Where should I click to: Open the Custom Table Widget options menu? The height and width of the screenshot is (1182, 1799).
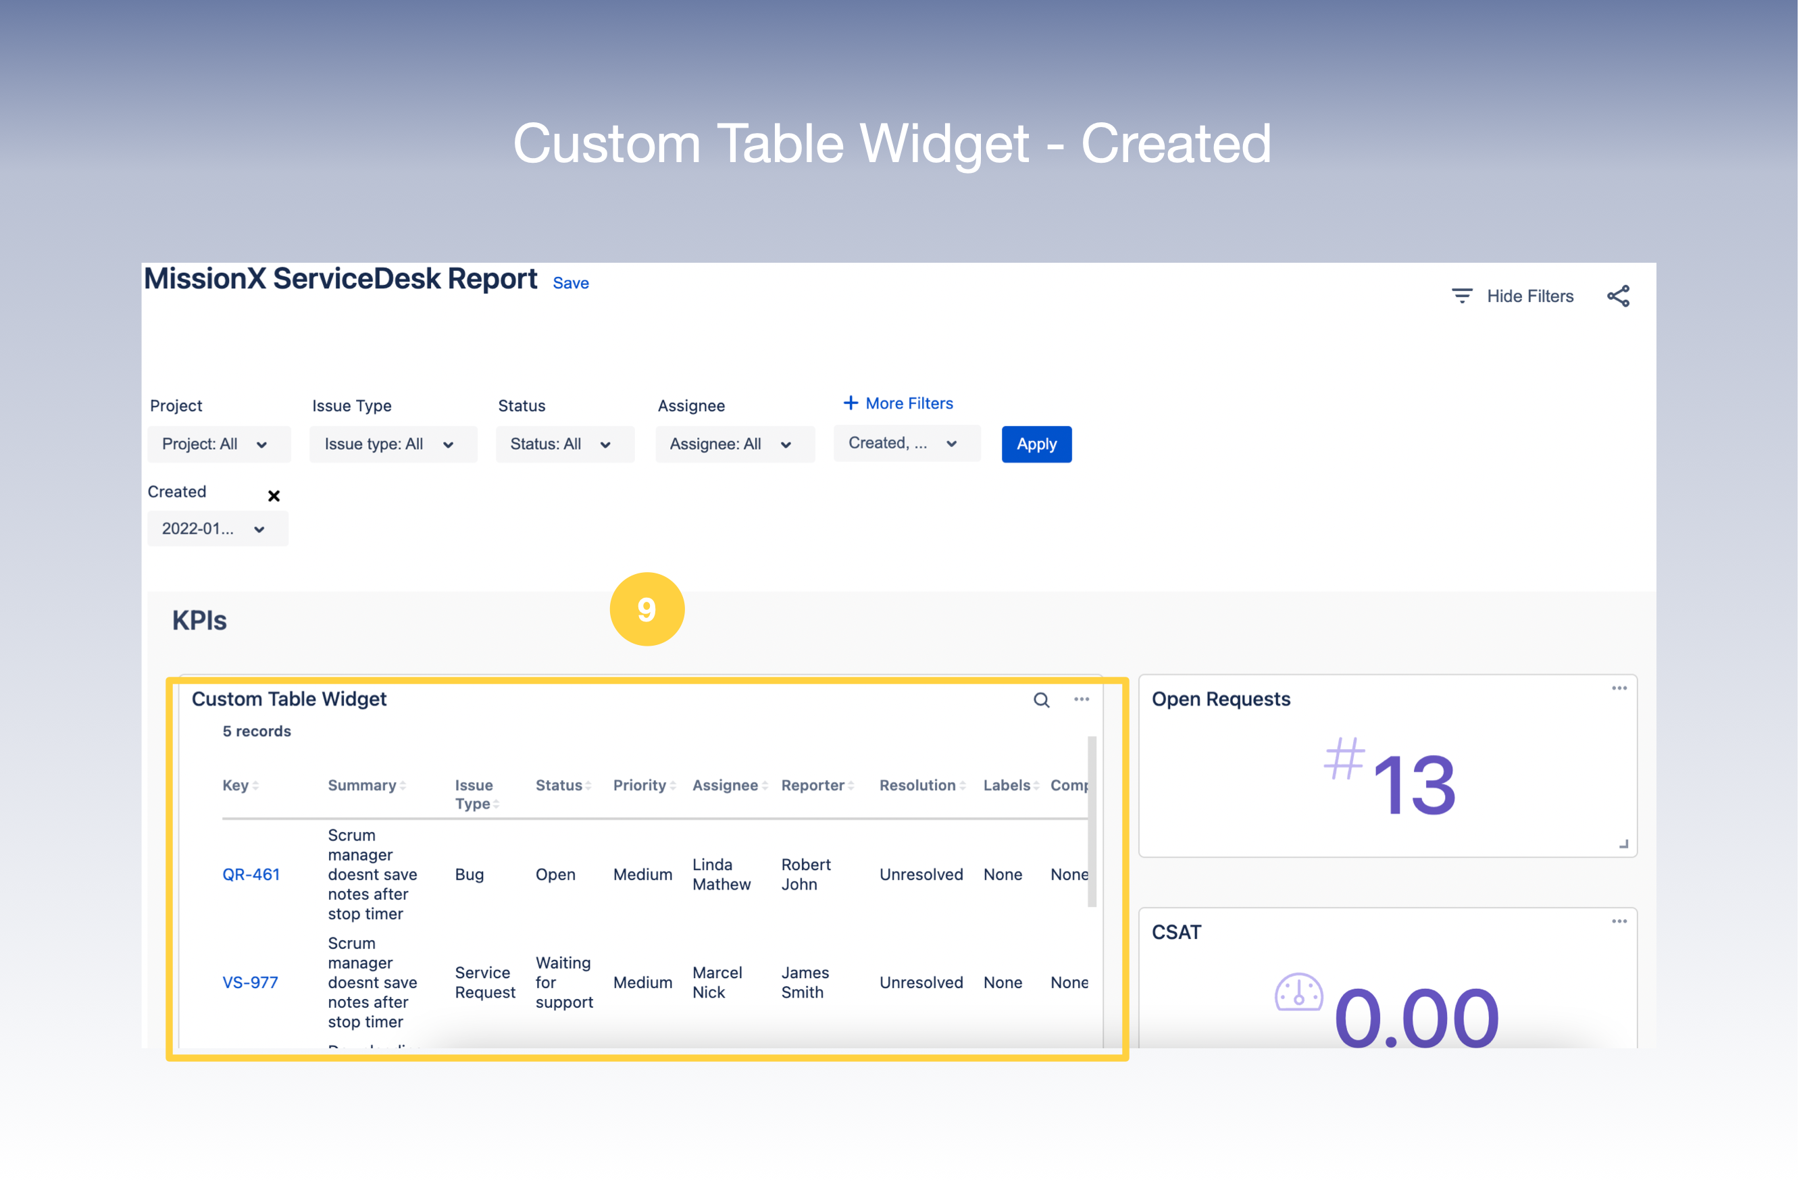(x=1081, y=700)
